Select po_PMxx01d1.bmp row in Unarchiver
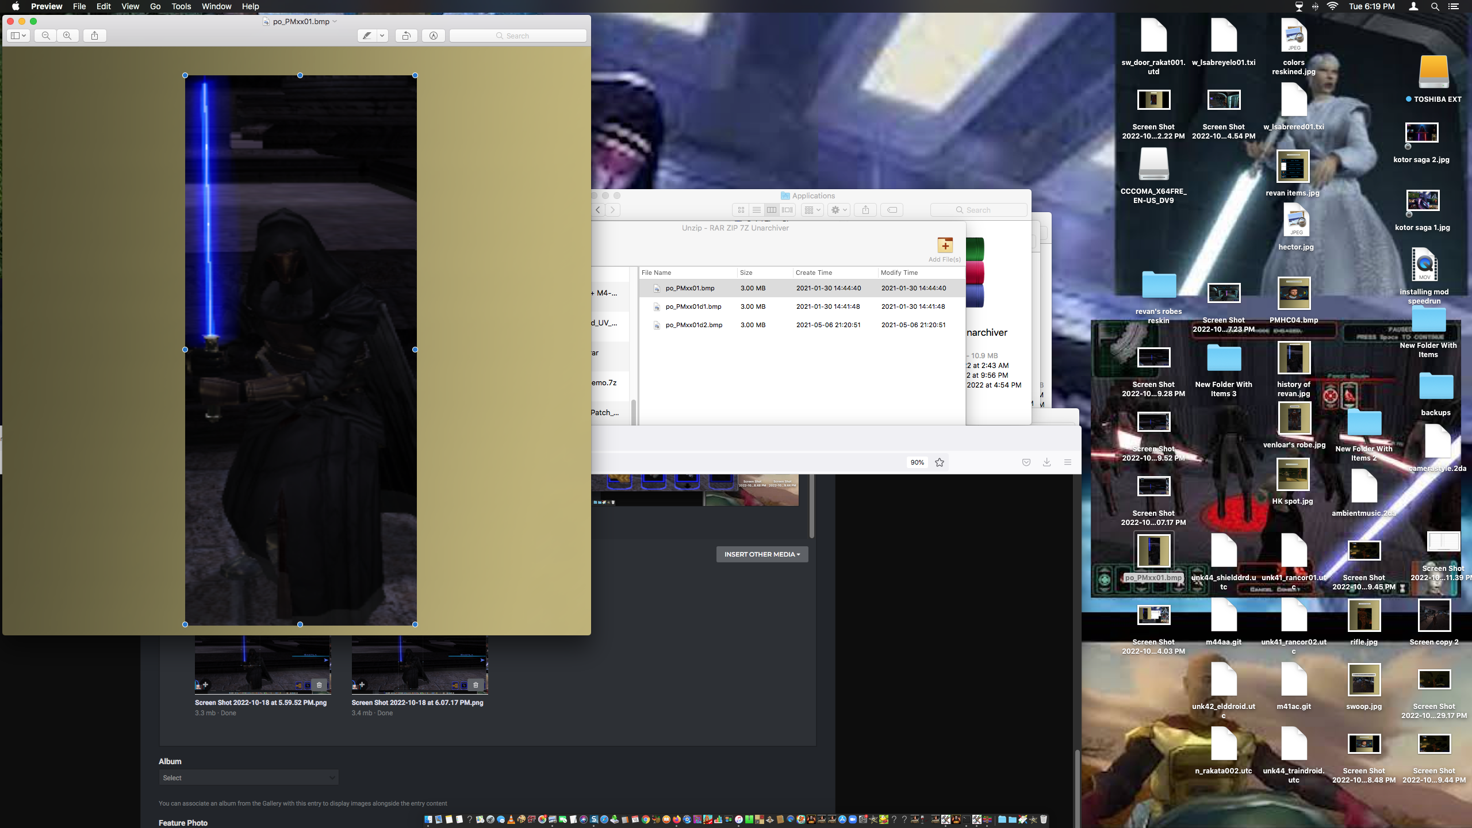 [802, 306]
